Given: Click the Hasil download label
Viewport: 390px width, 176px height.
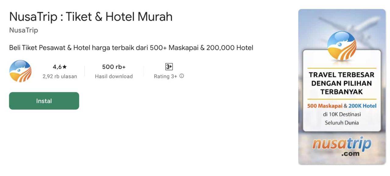Looking at the screenshot, I should [114, 76].
